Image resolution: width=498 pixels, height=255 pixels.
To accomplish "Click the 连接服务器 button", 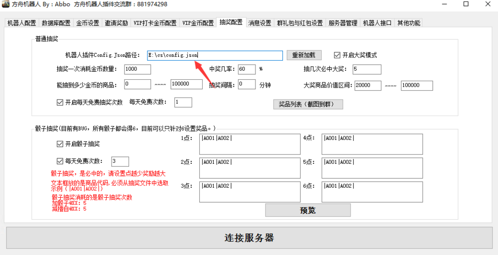I will (x=249, y=238).
